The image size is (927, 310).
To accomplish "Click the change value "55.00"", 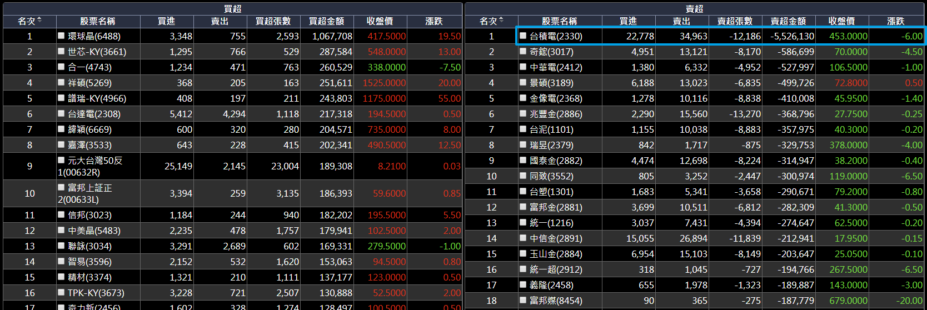I will click(450, 98).
